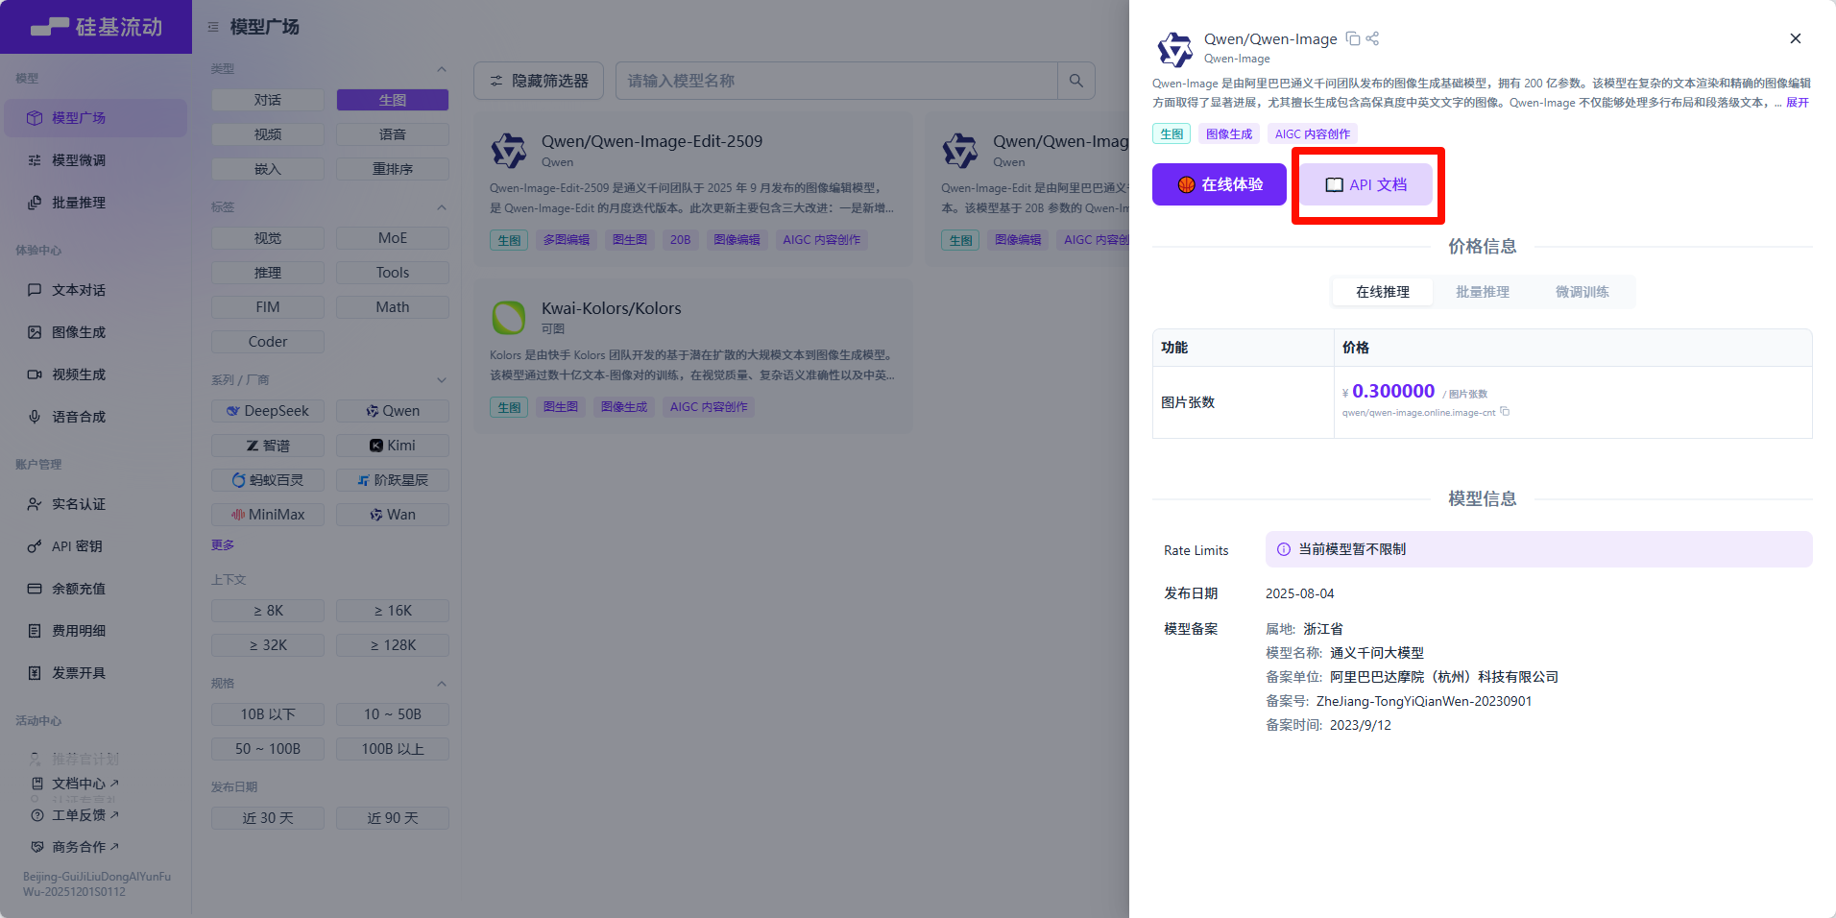Viewport: 1836px width, 918px height.
Task: Collapse the sidebar with the menu icon
Action: [213, 27]
